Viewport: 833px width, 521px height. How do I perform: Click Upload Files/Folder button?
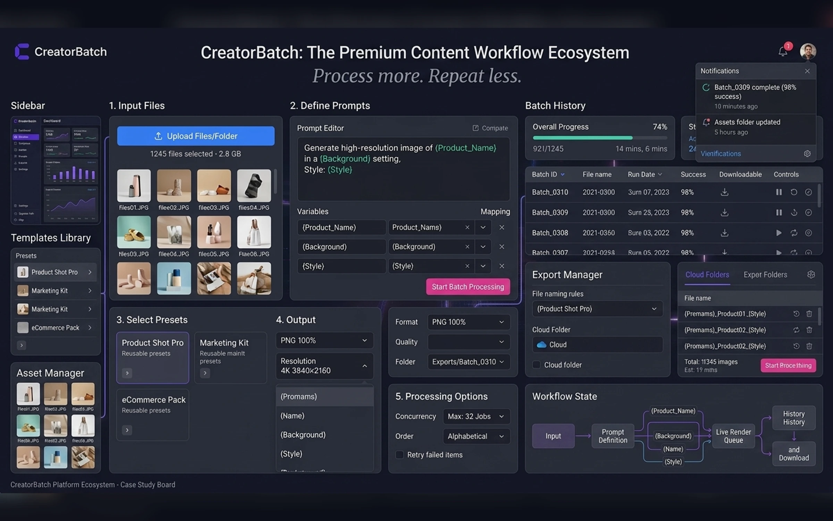coord(195,136)
